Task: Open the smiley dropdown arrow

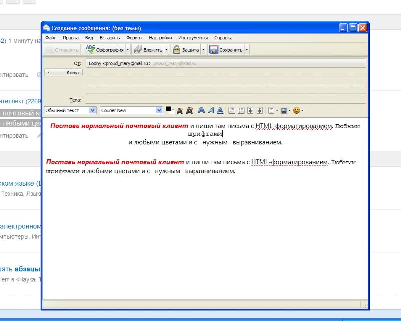Action: 302,110
